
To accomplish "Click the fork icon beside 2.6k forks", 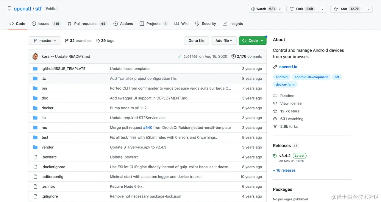I will (275, 127).
